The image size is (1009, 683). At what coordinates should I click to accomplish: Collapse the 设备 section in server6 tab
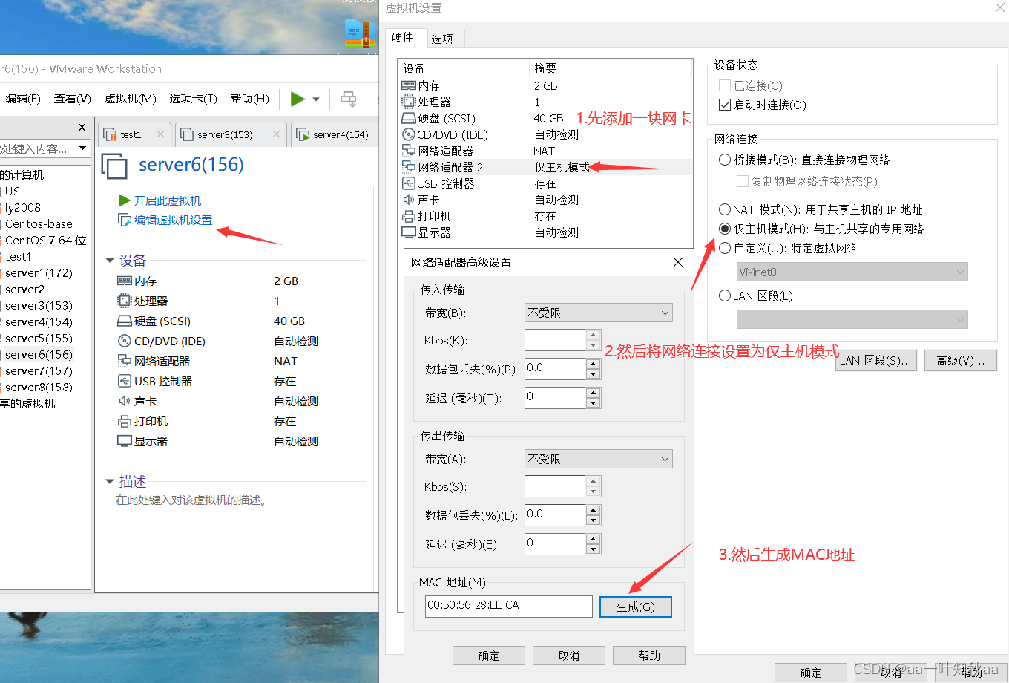110,261
